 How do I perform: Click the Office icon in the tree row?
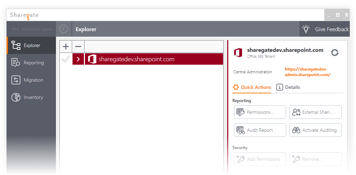(92, 59)
